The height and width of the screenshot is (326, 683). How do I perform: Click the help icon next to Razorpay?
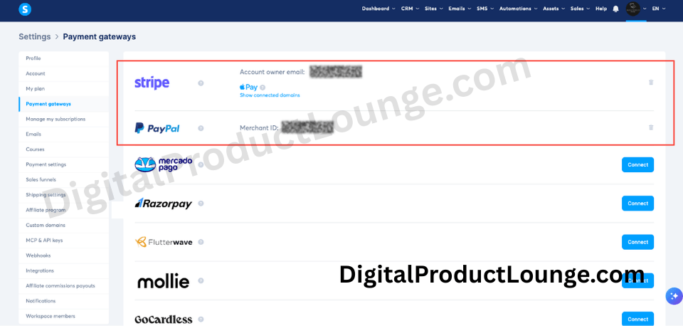201,204
